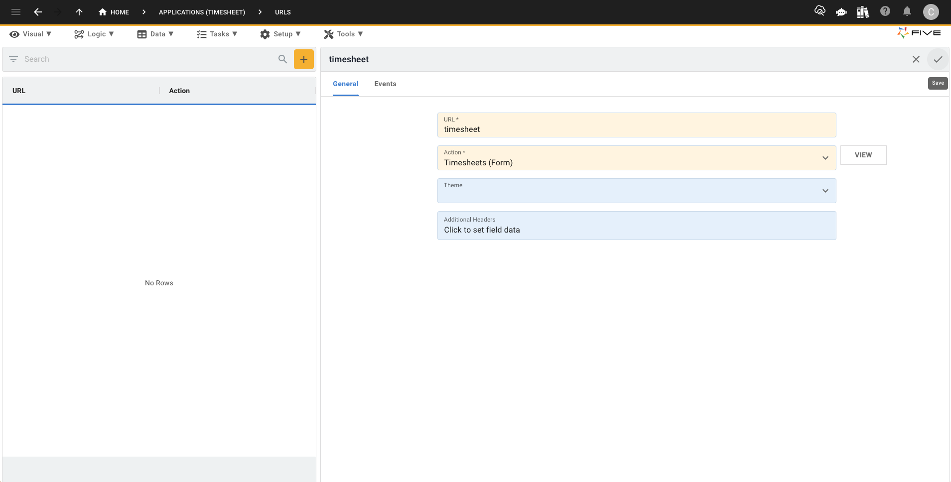Open Setup via the gear icon
This screenshot has width=951, height=482.
click(265, 34)
